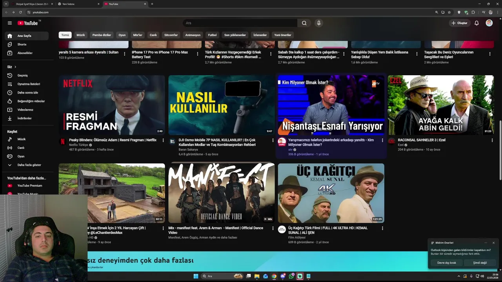
Task: Select the Sitcom'lar filter chip
Action: coord(171,35)
